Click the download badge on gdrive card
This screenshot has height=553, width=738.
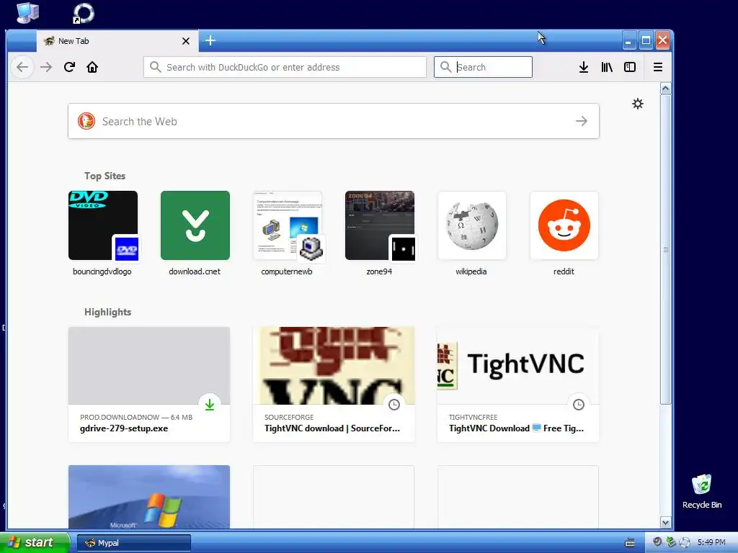210,405
